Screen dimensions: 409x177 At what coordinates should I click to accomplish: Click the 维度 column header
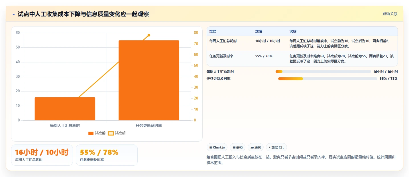click(x=213, y=31)
